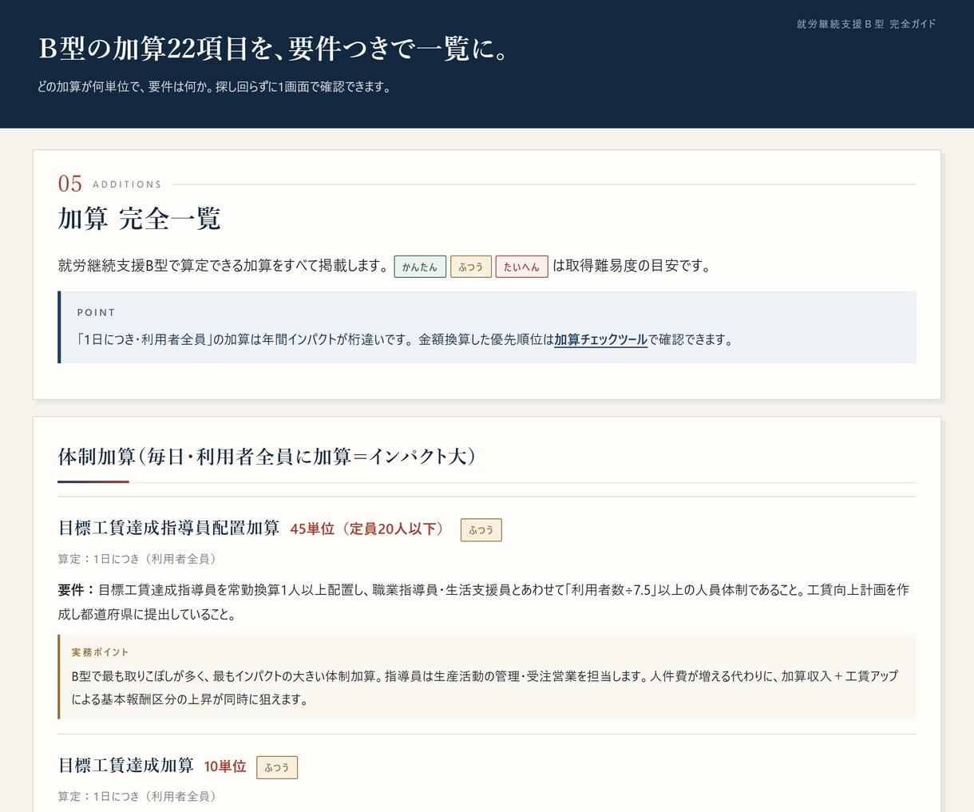
Task: Click the ADDITIONS section label
Action: 127,184
